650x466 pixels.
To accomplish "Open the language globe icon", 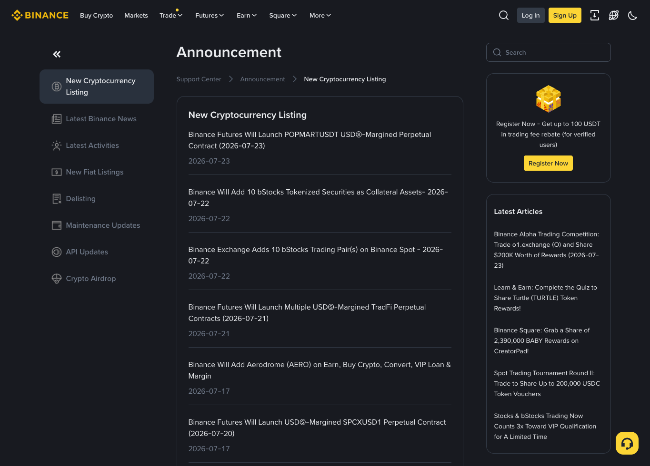I will pyautogui.click(x=613, y=15).
